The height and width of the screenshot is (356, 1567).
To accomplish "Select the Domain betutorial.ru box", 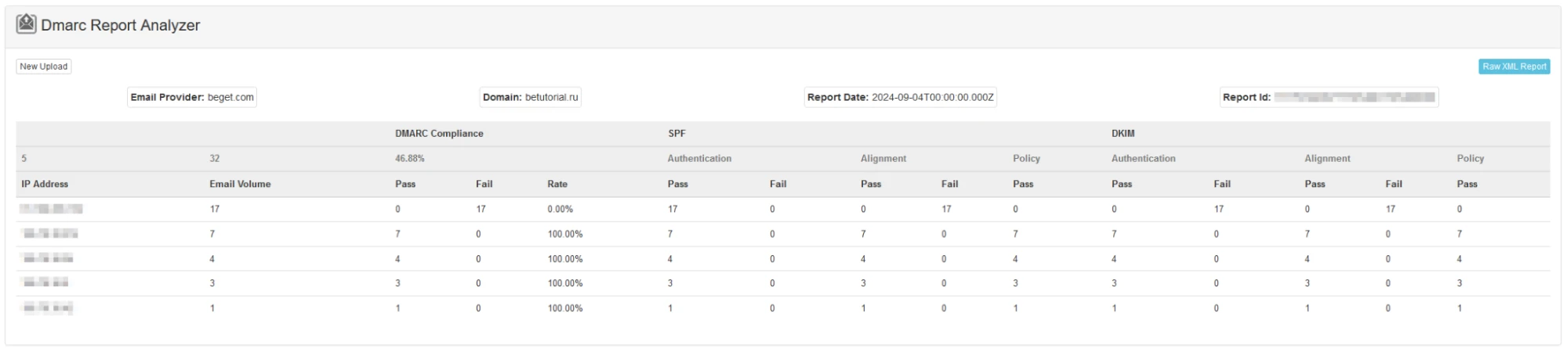I will point(530,97).
